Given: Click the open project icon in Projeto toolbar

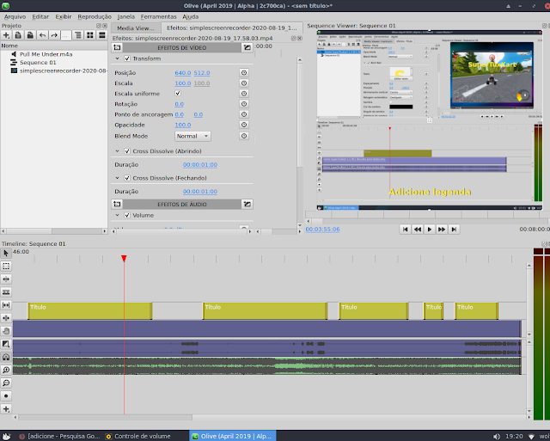Looking at the screenshot, I should 18,35.
